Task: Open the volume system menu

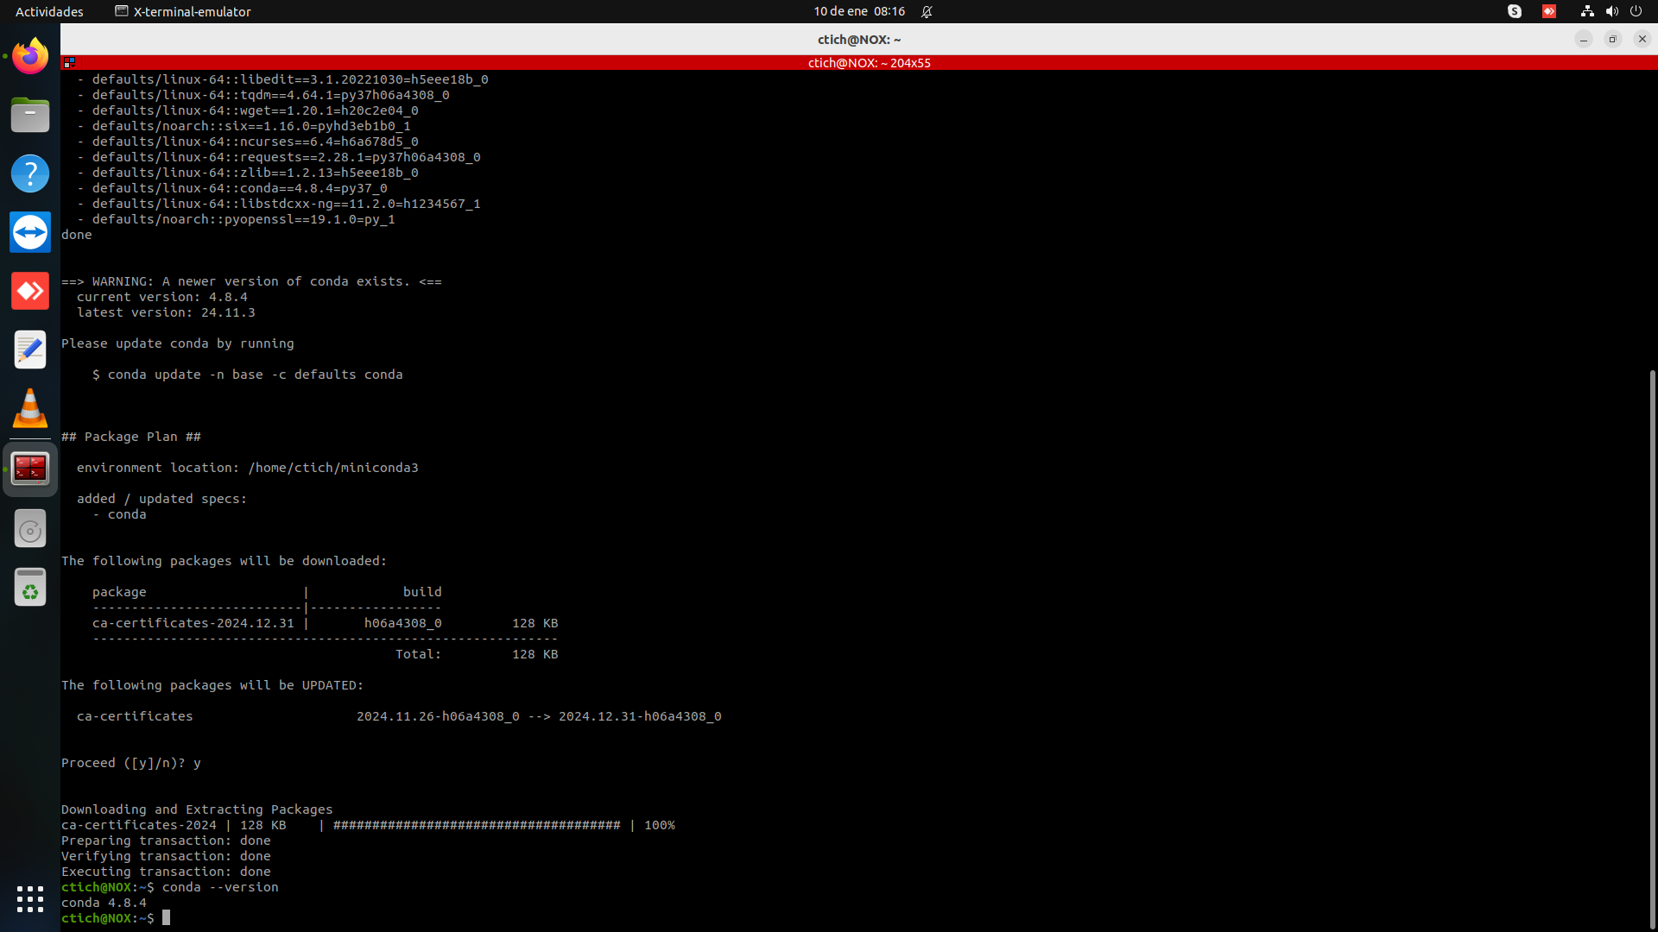Action: [1611, 11]
